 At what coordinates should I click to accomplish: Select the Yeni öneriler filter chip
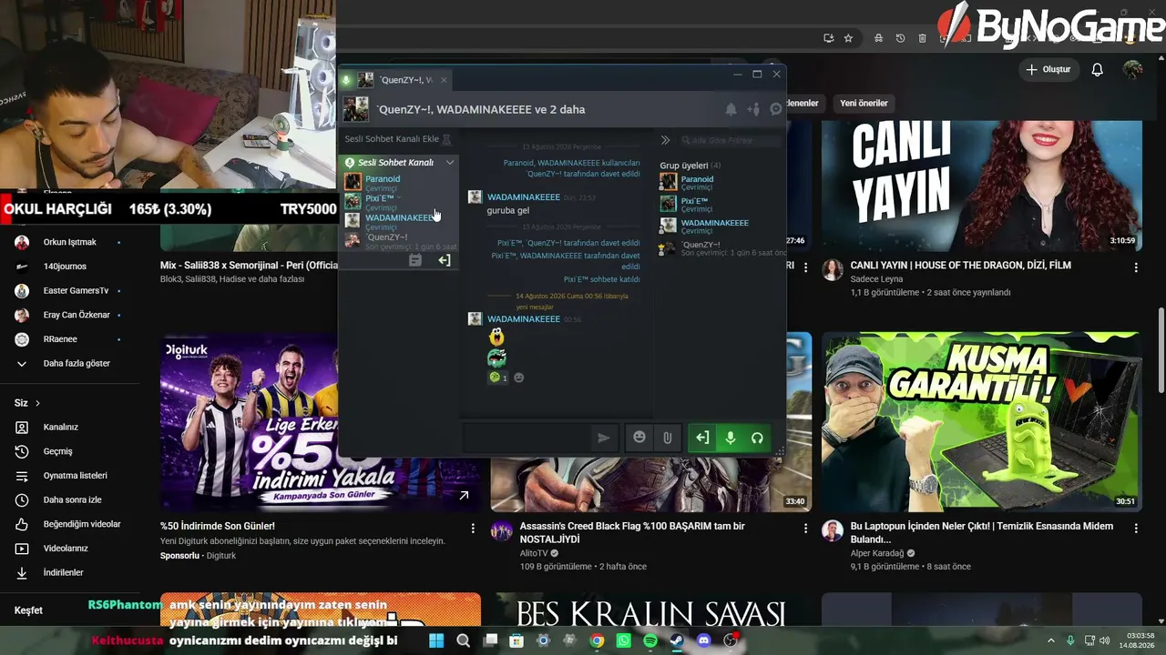click(864, 104)
